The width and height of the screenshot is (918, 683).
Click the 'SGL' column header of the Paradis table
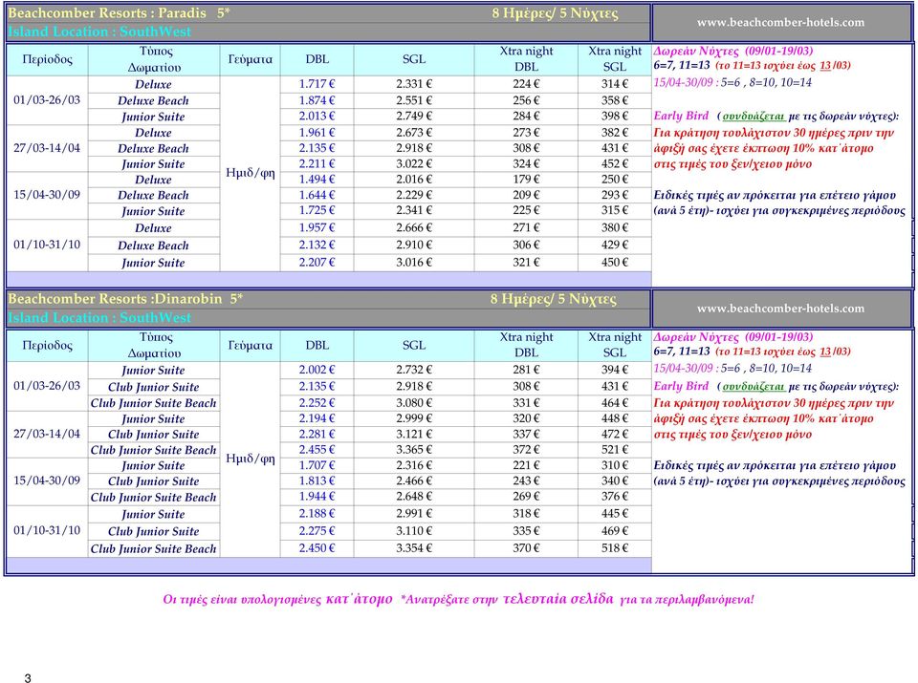(414, 59)
